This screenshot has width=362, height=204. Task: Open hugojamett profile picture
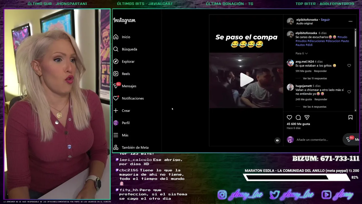coord(290,87)
